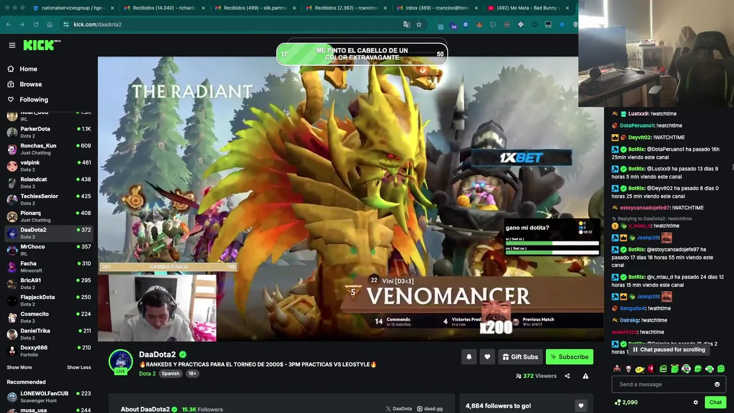Screen dimensions: 734x413
Task: Open BricA91 channel in sidebar
Action: click(x=49, y=283)
